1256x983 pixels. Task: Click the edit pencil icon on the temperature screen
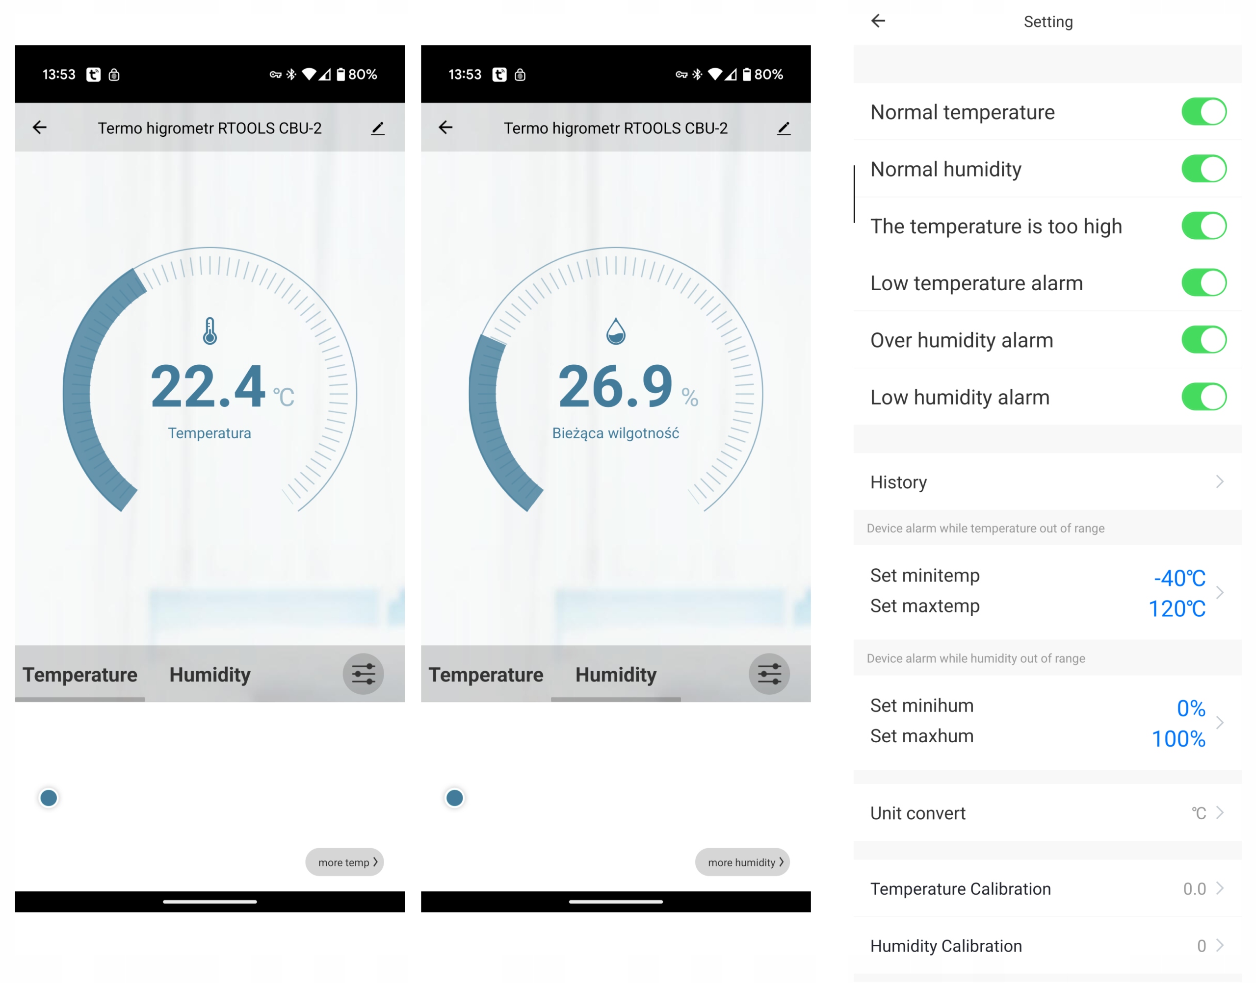tap(378, 128)
